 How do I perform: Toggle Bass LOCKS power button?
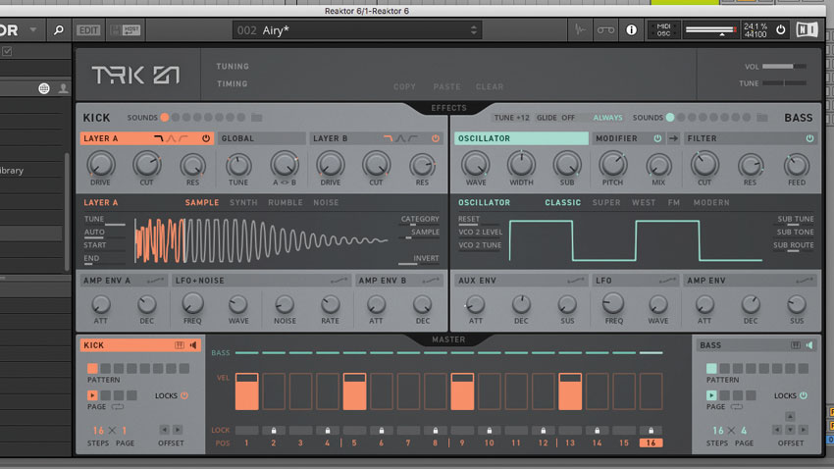point(804,395)
